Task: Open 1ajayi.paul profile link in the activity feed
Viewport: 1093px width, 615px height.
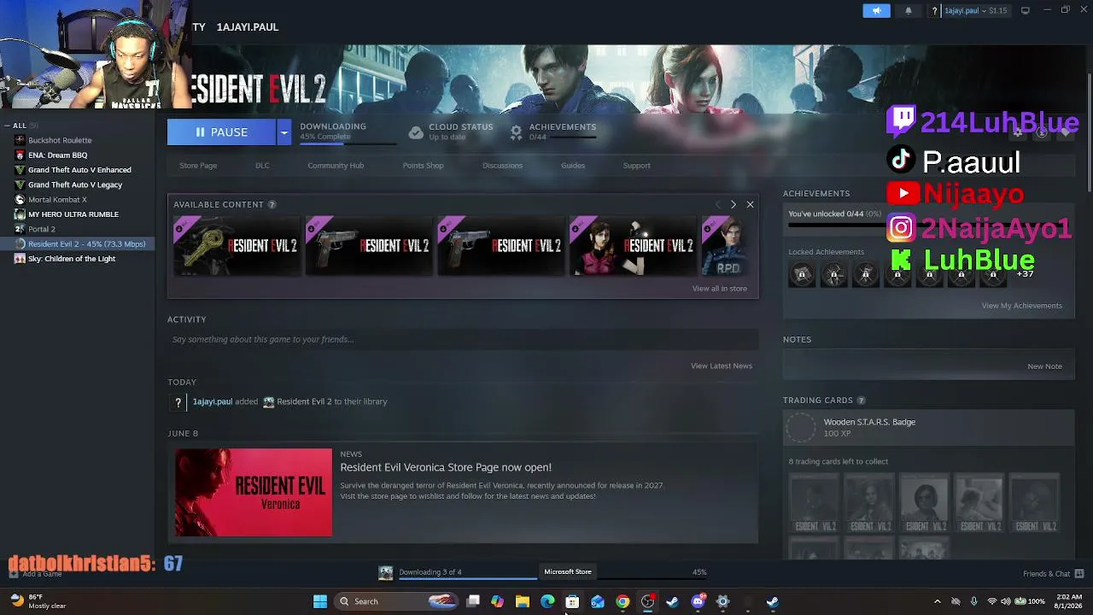Action: pos(213,401)
